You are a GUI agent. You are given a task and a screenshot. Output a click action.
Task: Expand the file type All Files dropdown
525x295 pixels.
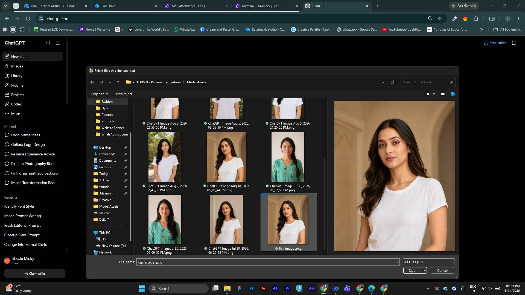[428, 262]
